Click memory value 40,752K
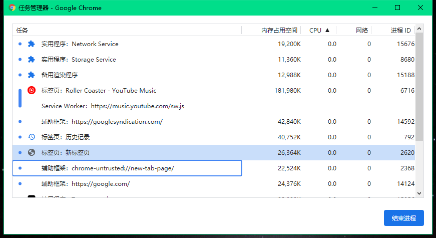This screenshot has width=436, height=238. pos(289,137)
